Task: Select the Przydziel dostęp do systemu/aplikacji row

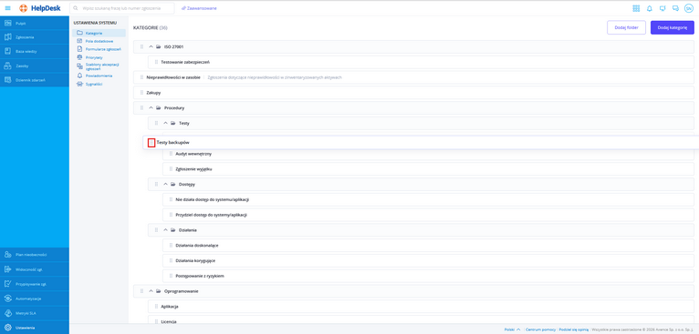Action: (x=428, y=215)
